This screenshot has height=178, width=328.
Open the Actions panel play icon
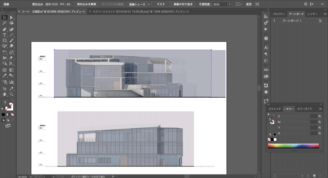[x=266, y=29]
